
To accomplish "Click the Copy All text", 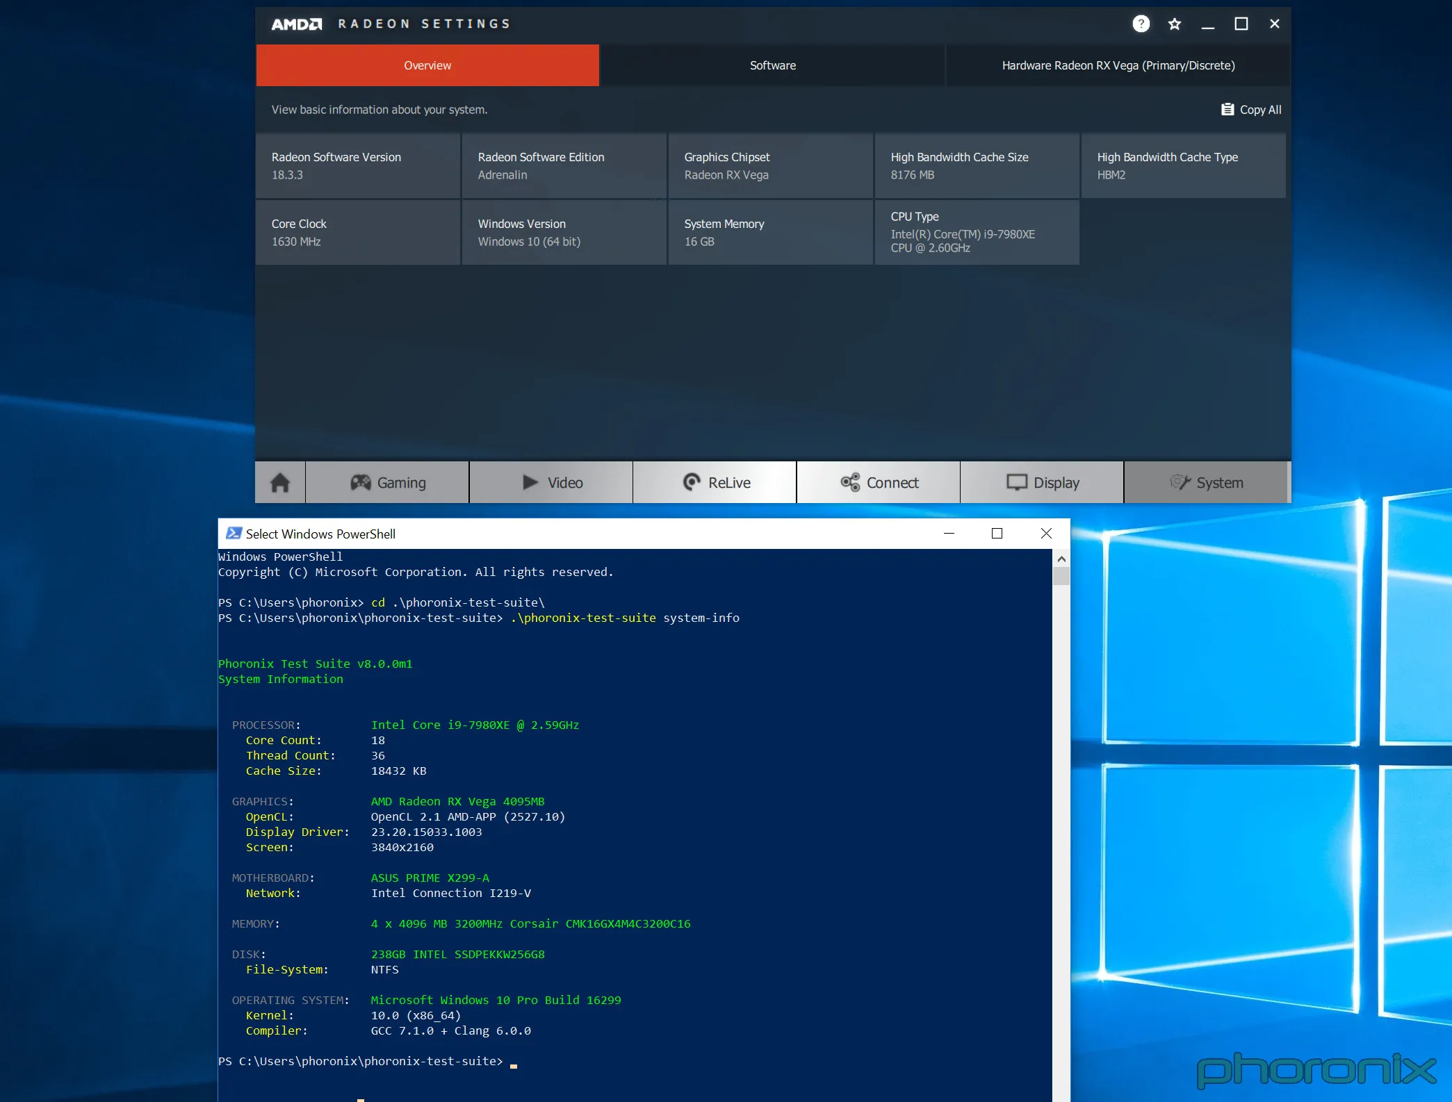I will (1260, 110).
